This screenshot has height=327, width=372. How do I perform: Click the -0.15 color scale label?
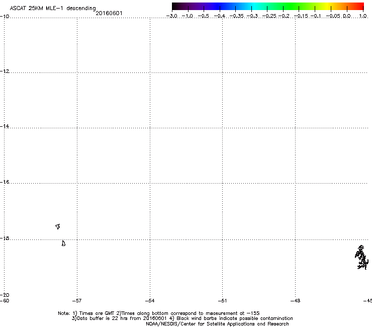tap(301, 16)
